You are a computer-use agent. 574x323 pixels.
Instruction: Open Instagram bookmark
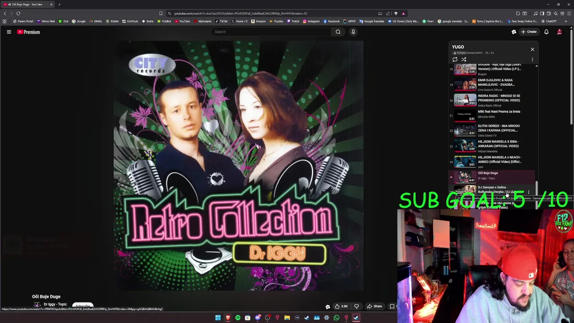[311, 21]
